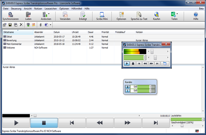The width and height of the screenshot is (206, 135).
Task: Open the Steuerung menu
Action: tap(16, 9)
